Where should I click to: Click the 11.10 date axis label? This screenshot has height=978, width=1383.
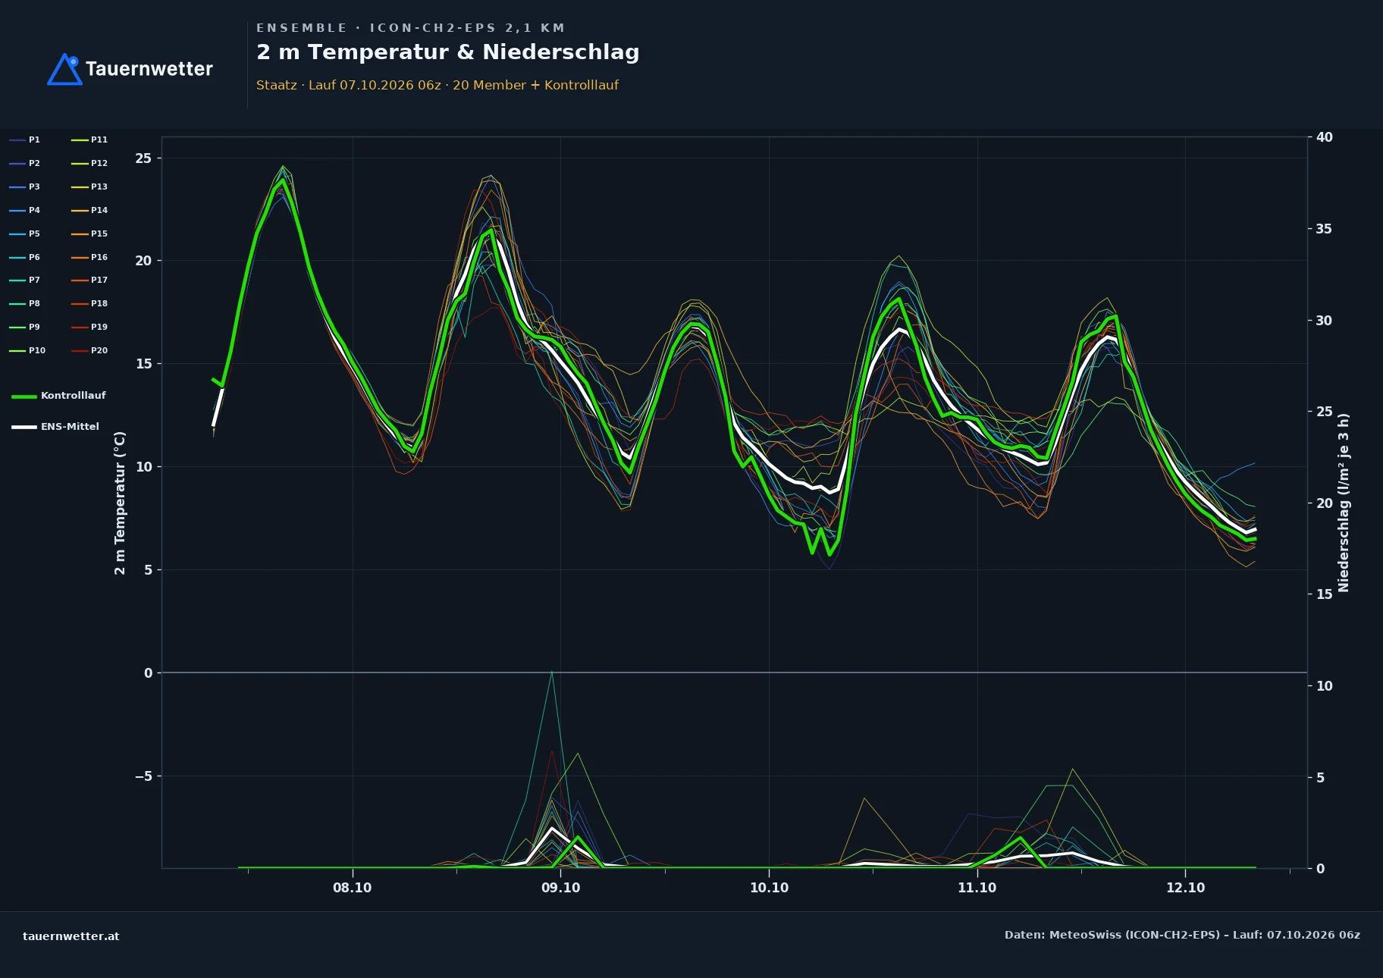(977, 888)
